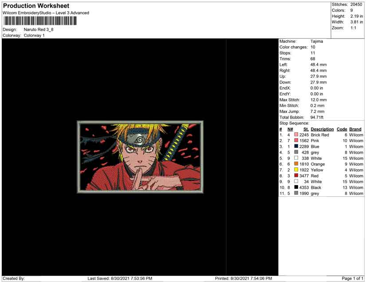This screenshot has width=366, height=282.
Task: Click the EndY label
Action: 285,94
